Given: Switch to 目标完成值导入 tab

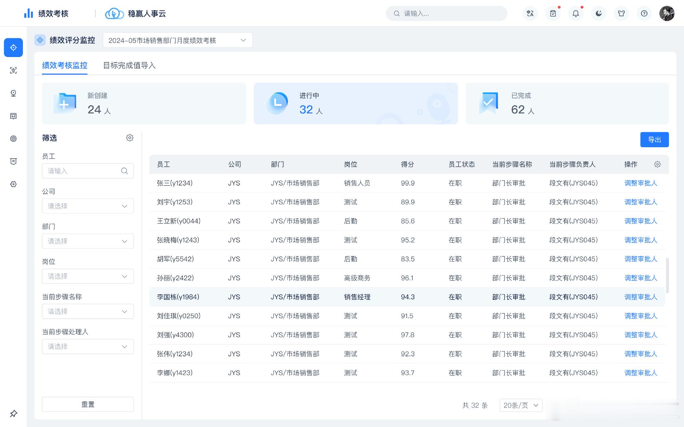Looking at the screenshot, I should tap(129, 65).
